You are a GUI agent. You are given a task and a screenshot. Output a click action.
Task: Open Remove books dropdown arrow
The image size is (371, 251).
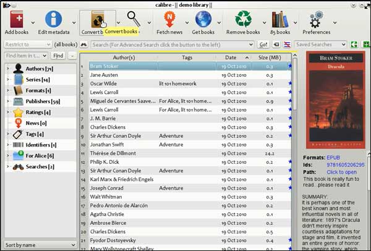pos(264,23)
